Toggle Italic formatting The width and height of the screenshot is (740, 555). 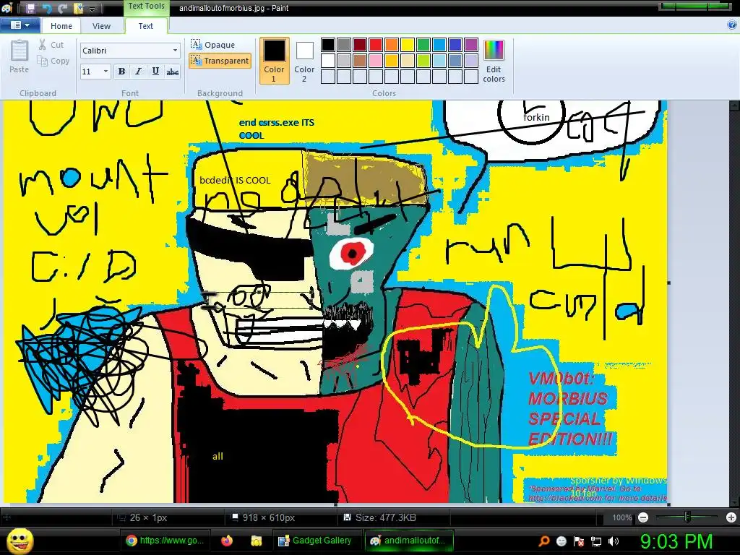point(138,72)
